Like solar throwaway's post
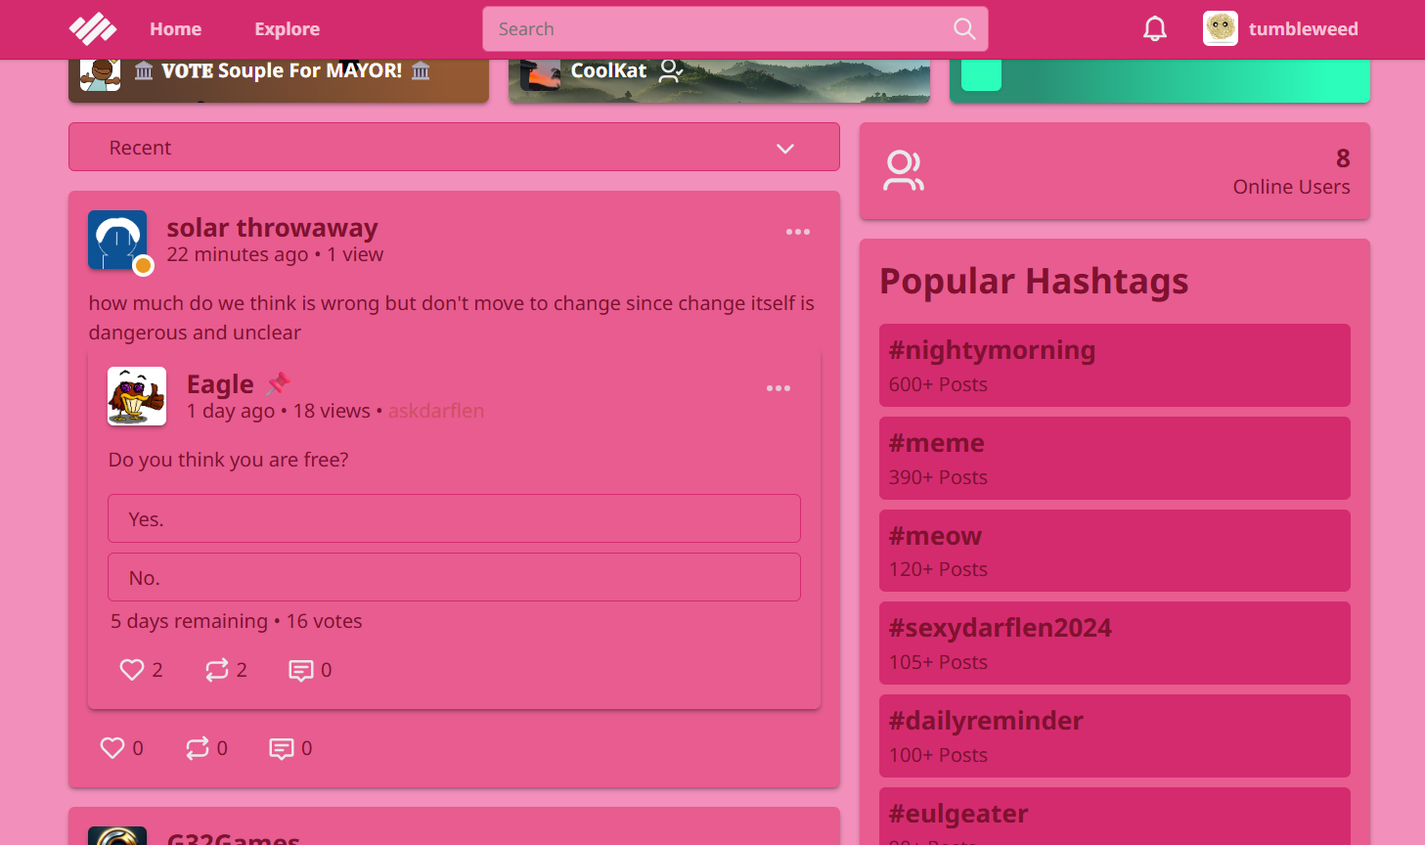Viewport: 1425px width, 845px height. point(112,748)
